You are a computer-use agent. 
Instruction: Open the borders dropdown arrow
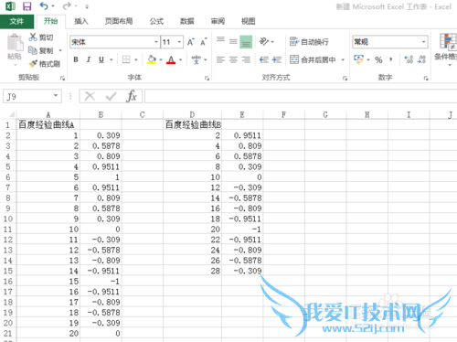136,59
